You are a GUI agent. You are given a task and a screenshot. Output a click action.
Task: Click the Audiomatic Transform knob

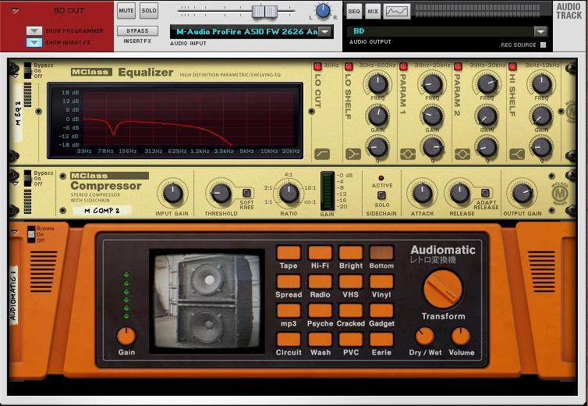(443, 289)
